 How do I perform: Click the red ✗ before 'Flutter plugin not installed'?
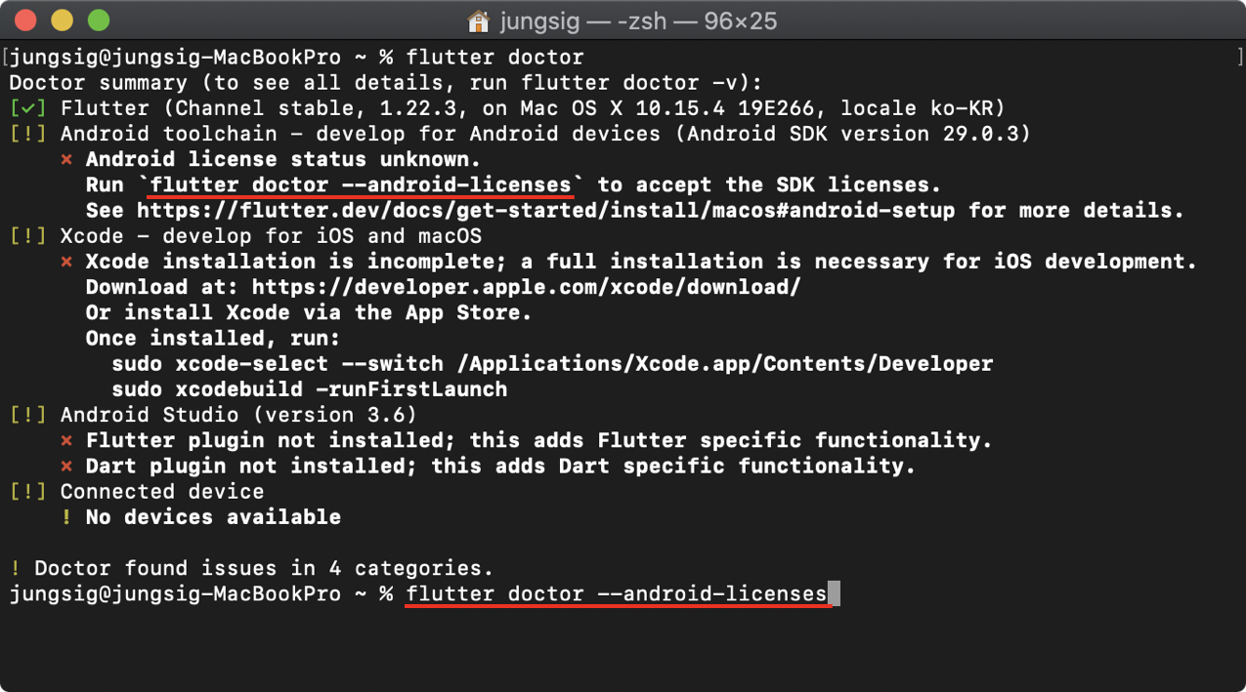point(66,441)
